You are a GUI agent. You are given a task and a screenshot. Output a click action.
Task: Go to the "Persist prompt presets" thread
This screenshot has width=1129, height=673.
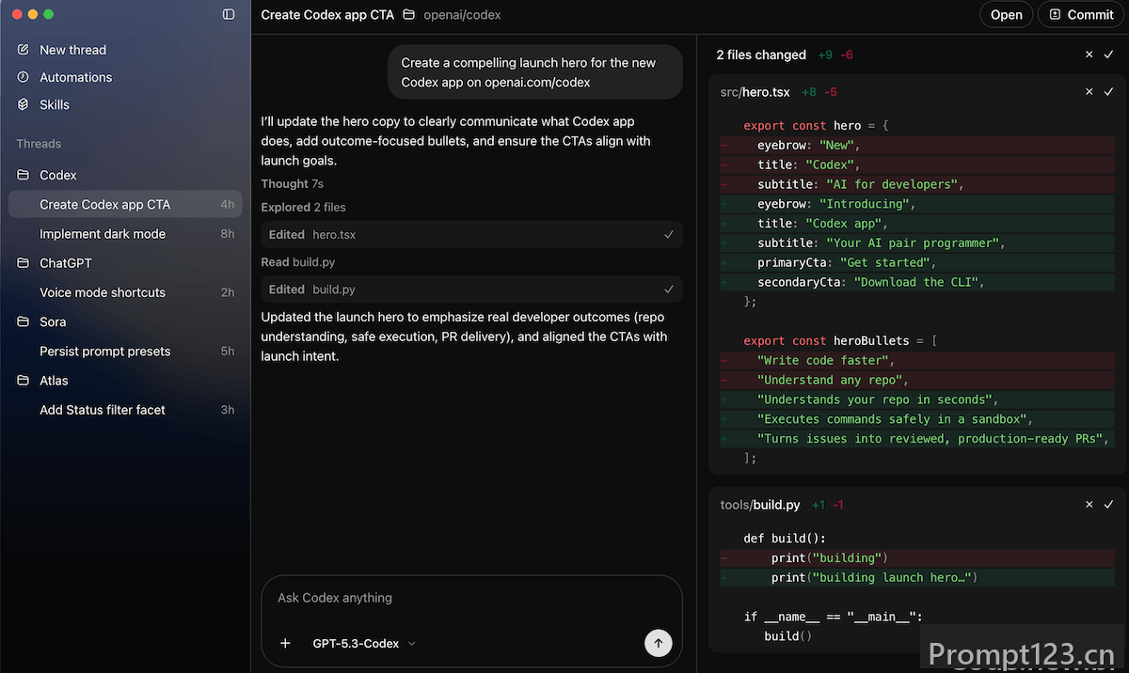[x=125, y=352]
